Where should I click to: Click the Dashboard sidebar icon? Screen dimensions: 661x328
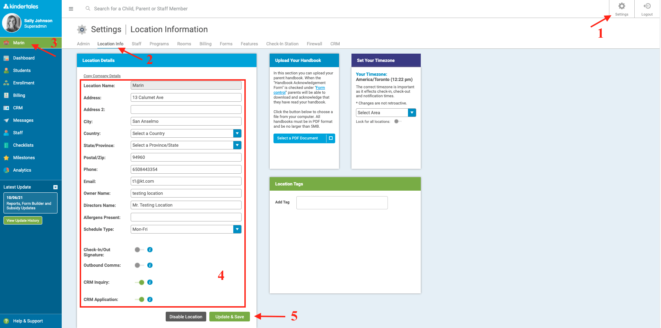(x=6, y=58)
